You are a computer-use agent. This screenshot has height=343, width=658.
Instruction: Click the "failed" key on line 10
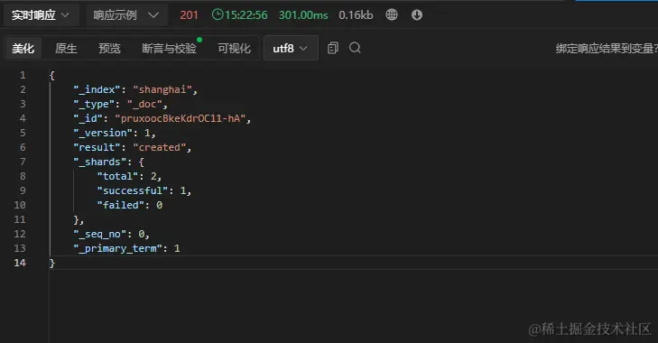121,205
